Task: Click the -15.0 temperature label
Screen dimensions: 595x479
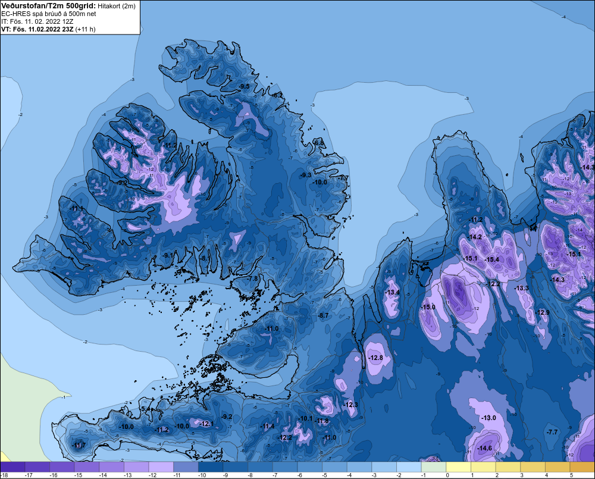Action: pos(428,307)
